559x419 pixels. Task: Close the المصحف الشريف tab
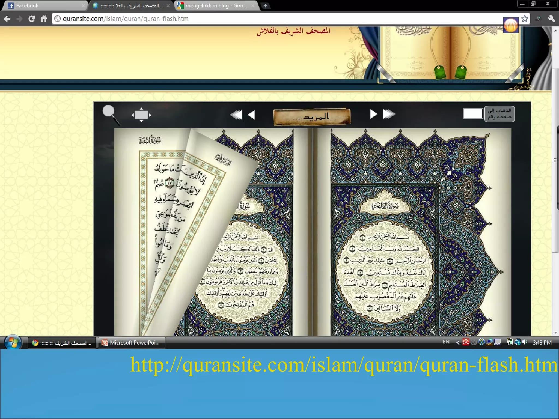pyautogui.click(x=168, y=5)
